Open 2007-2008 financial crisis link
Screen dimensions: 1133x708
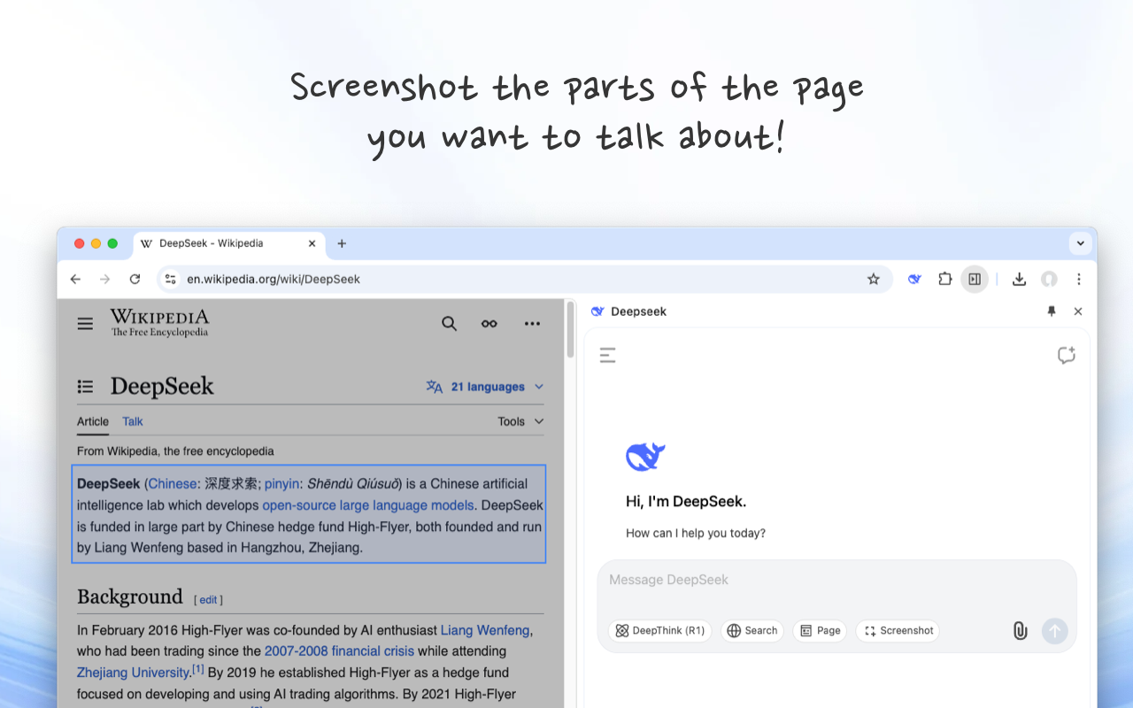tap(339, 651)
